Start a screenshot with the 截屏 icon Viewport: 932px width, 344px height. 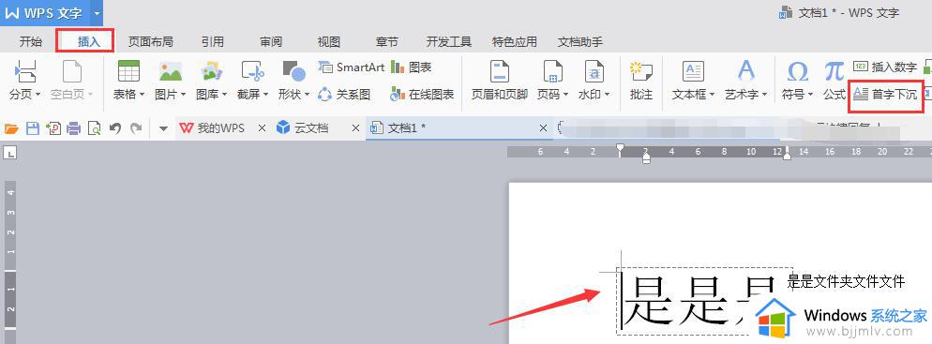(x=252, y=71)
